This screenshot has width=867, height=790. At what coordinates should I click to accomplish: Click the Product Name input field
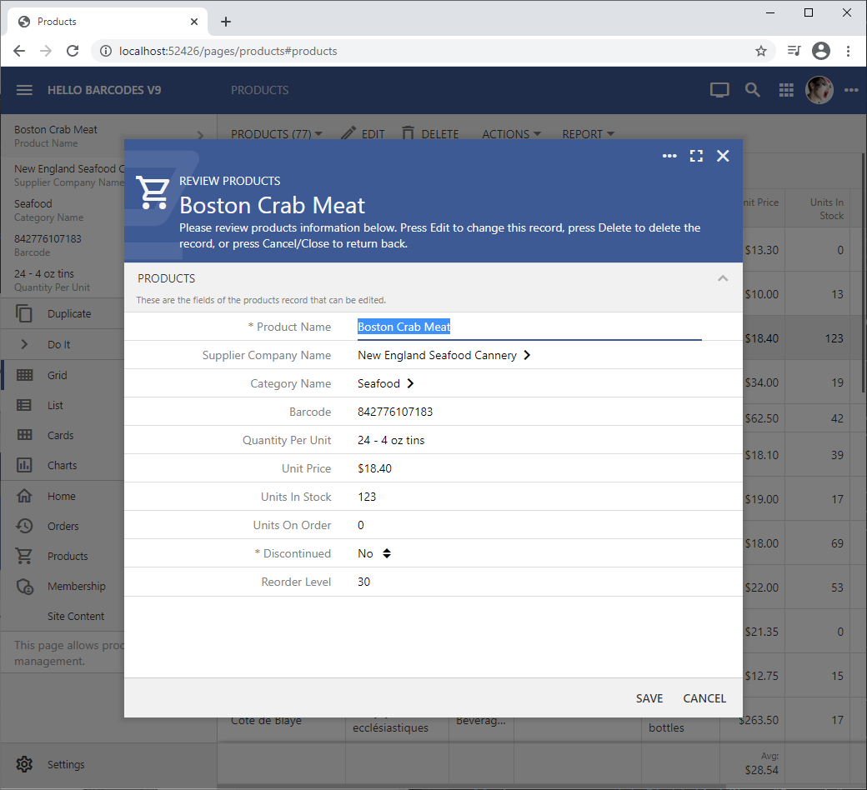[x=529, y=327]
